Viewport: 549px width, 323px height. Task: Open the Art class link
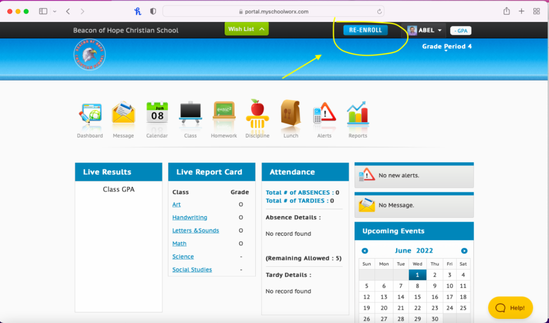pos(177,205)
